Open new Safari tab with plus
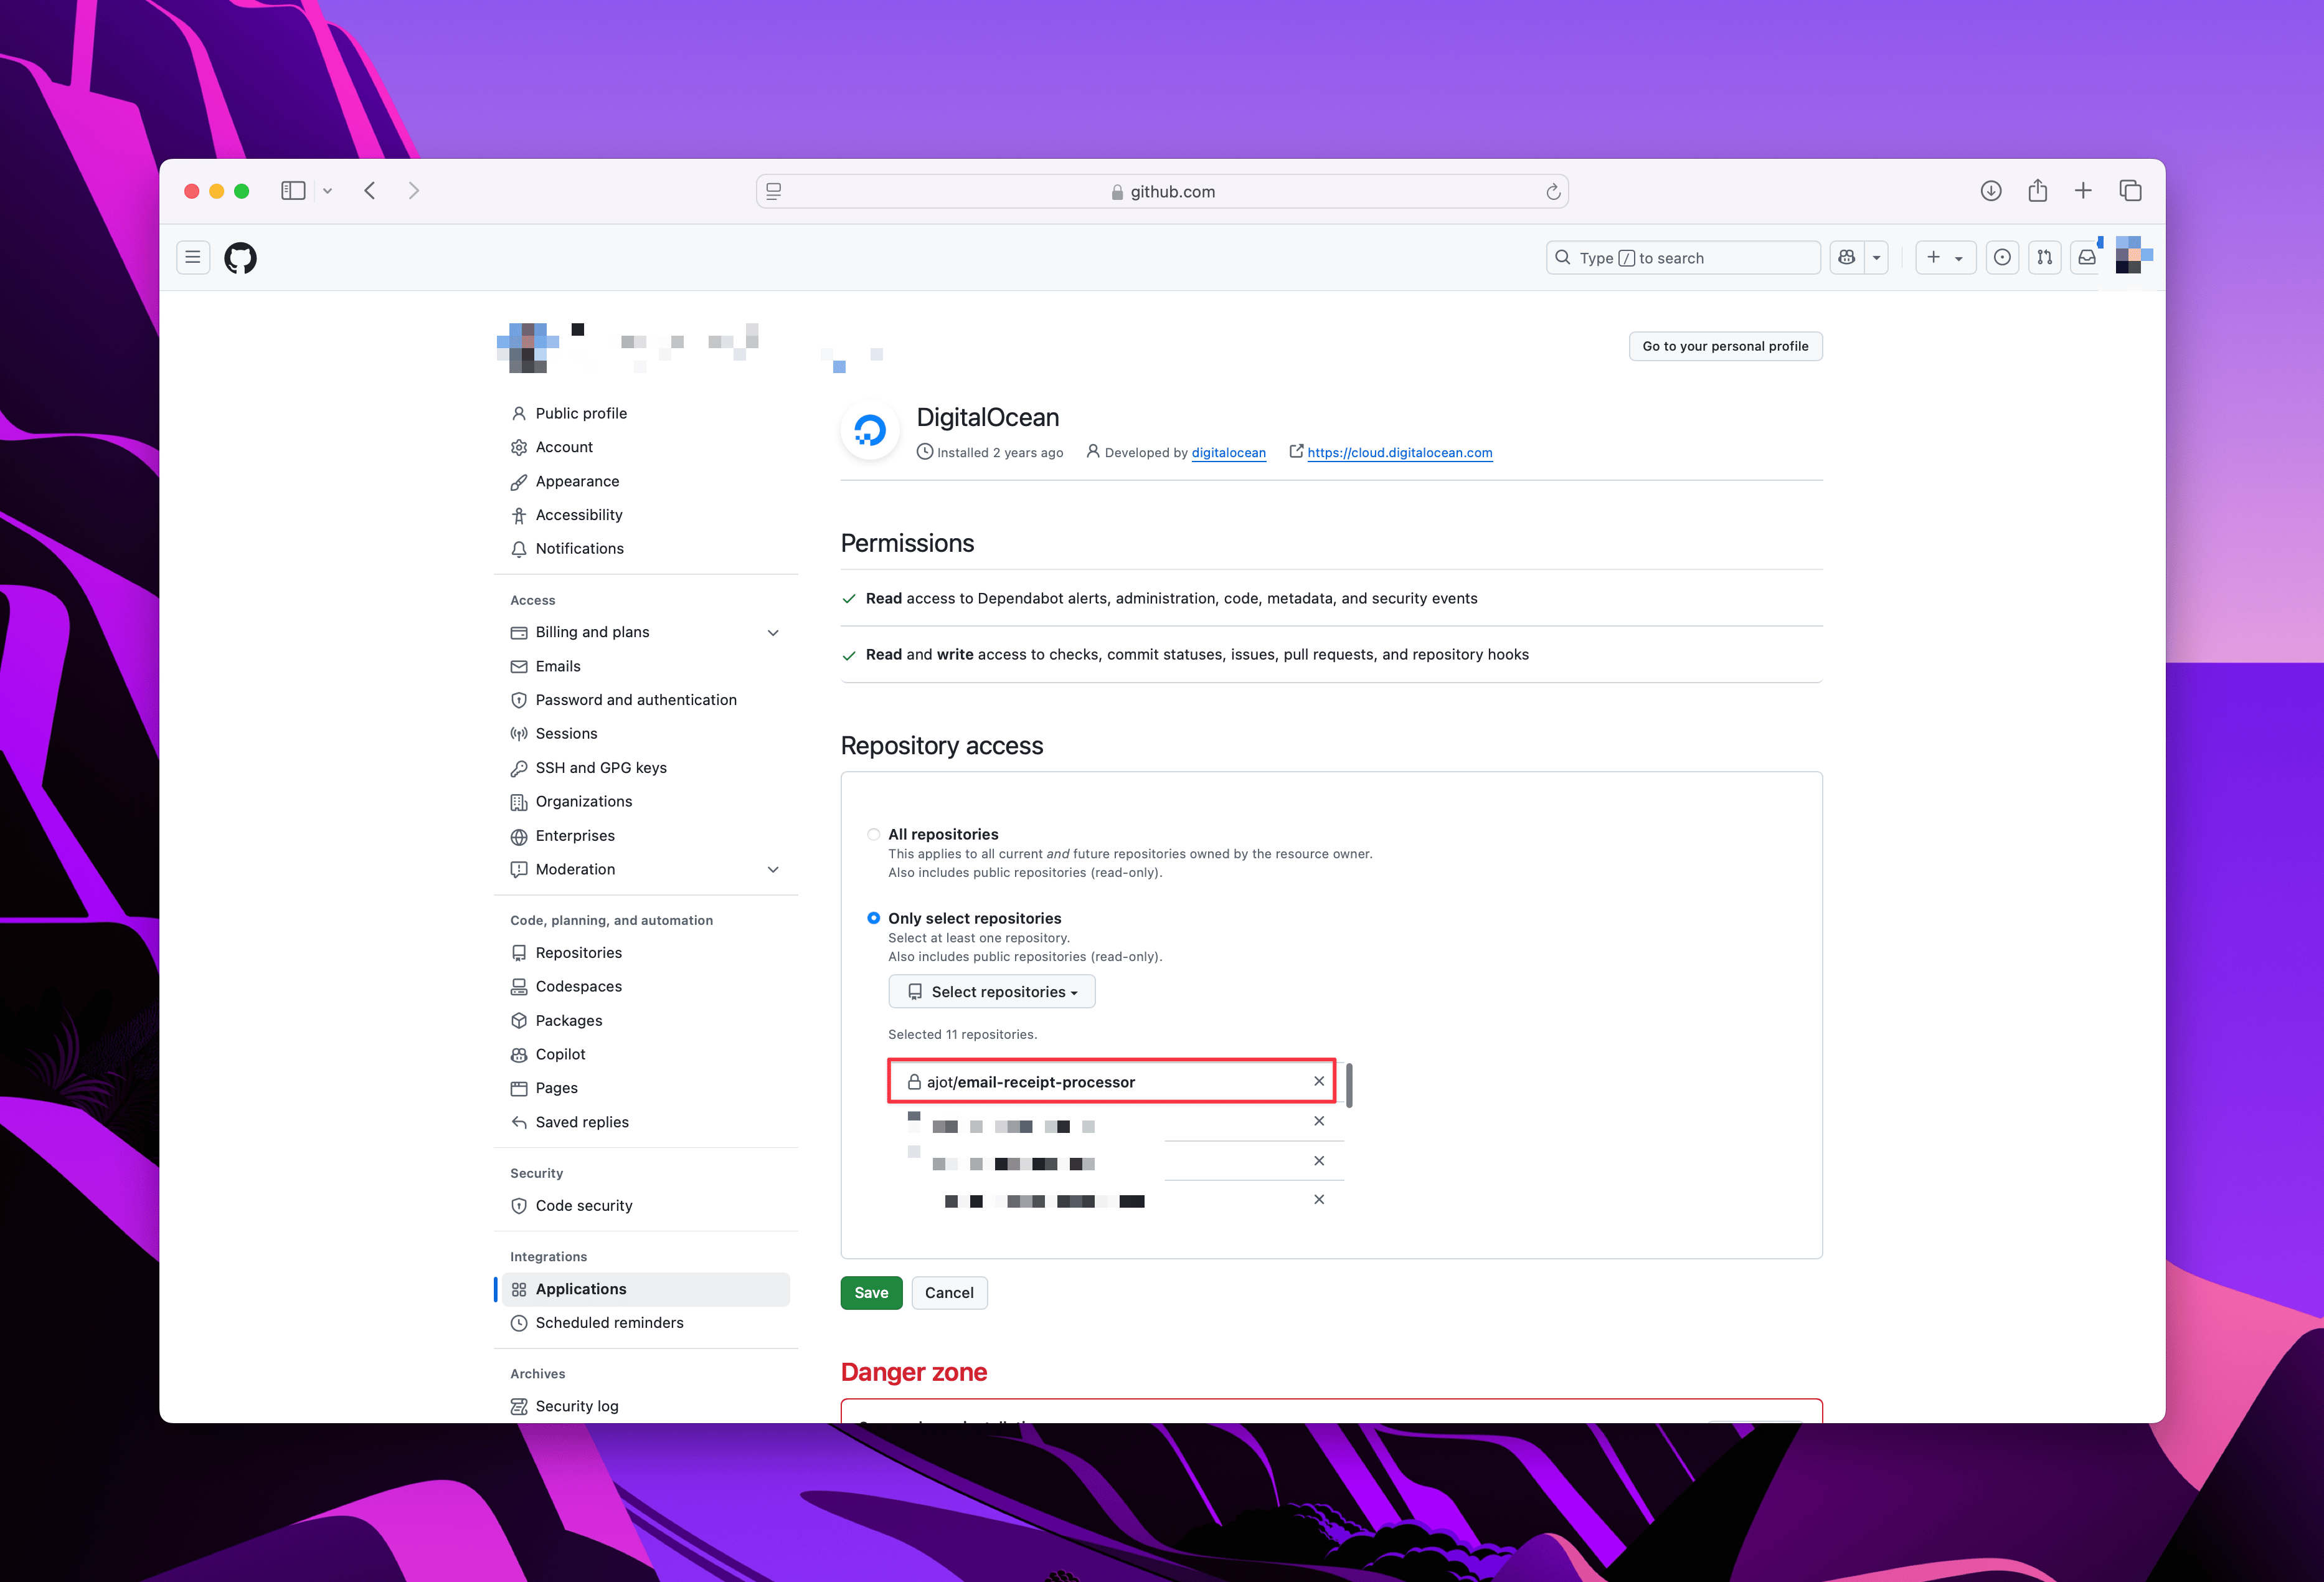This screenshot has height=1582, width=2324. coord(2083,190)
